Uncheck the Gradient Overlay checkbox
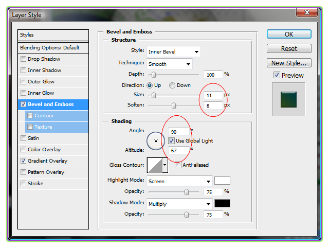 click(x=23, y=161)
